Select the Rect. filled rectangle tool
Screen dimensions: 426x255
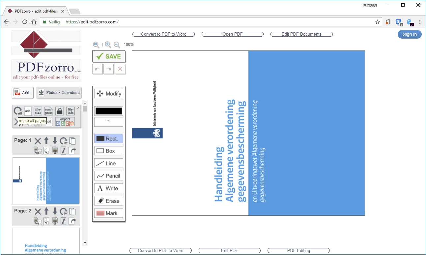[109, 139]
